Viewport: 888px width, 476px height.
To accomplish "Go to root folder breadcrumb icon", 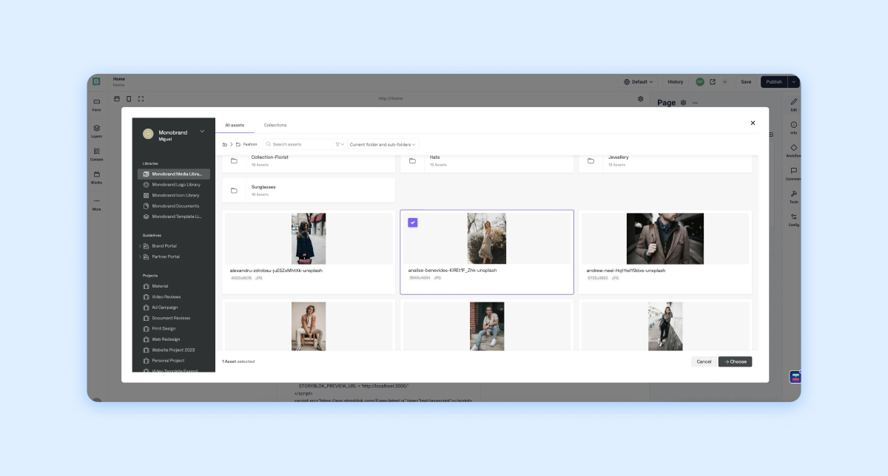I will (x=225, y=144).
